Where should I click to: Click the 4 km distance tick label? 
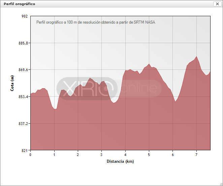point(125,155)
